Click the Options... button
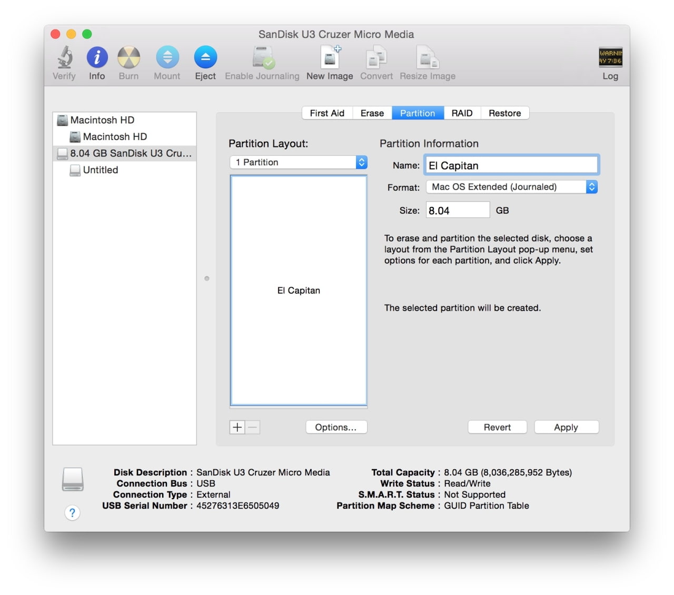This screenshot has height=595, width=674. tap(336, 427)
